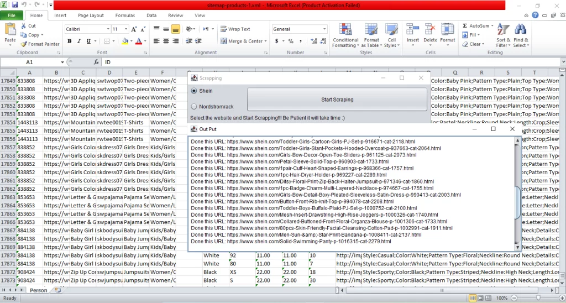Open the Excel Help question mark
566x303 pixels.
(535, 15)
